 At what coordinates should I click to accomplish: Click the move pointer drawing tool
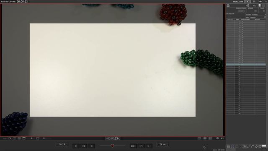(241, 146)
